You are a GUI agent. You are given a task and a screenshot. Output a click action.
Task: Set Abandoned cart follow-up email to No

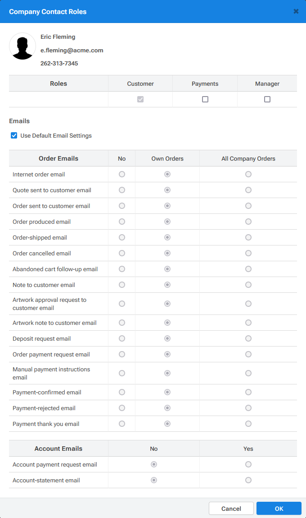[122, 269]
